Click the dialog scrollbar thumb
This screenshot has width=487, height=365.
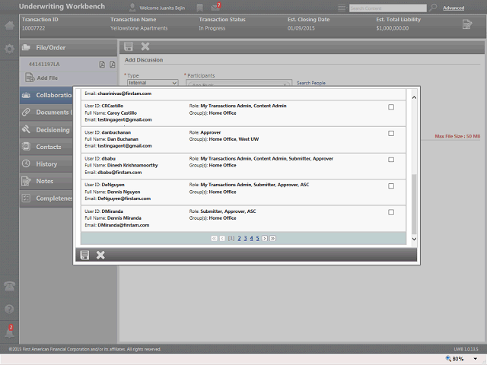click(x=414, y=205)
